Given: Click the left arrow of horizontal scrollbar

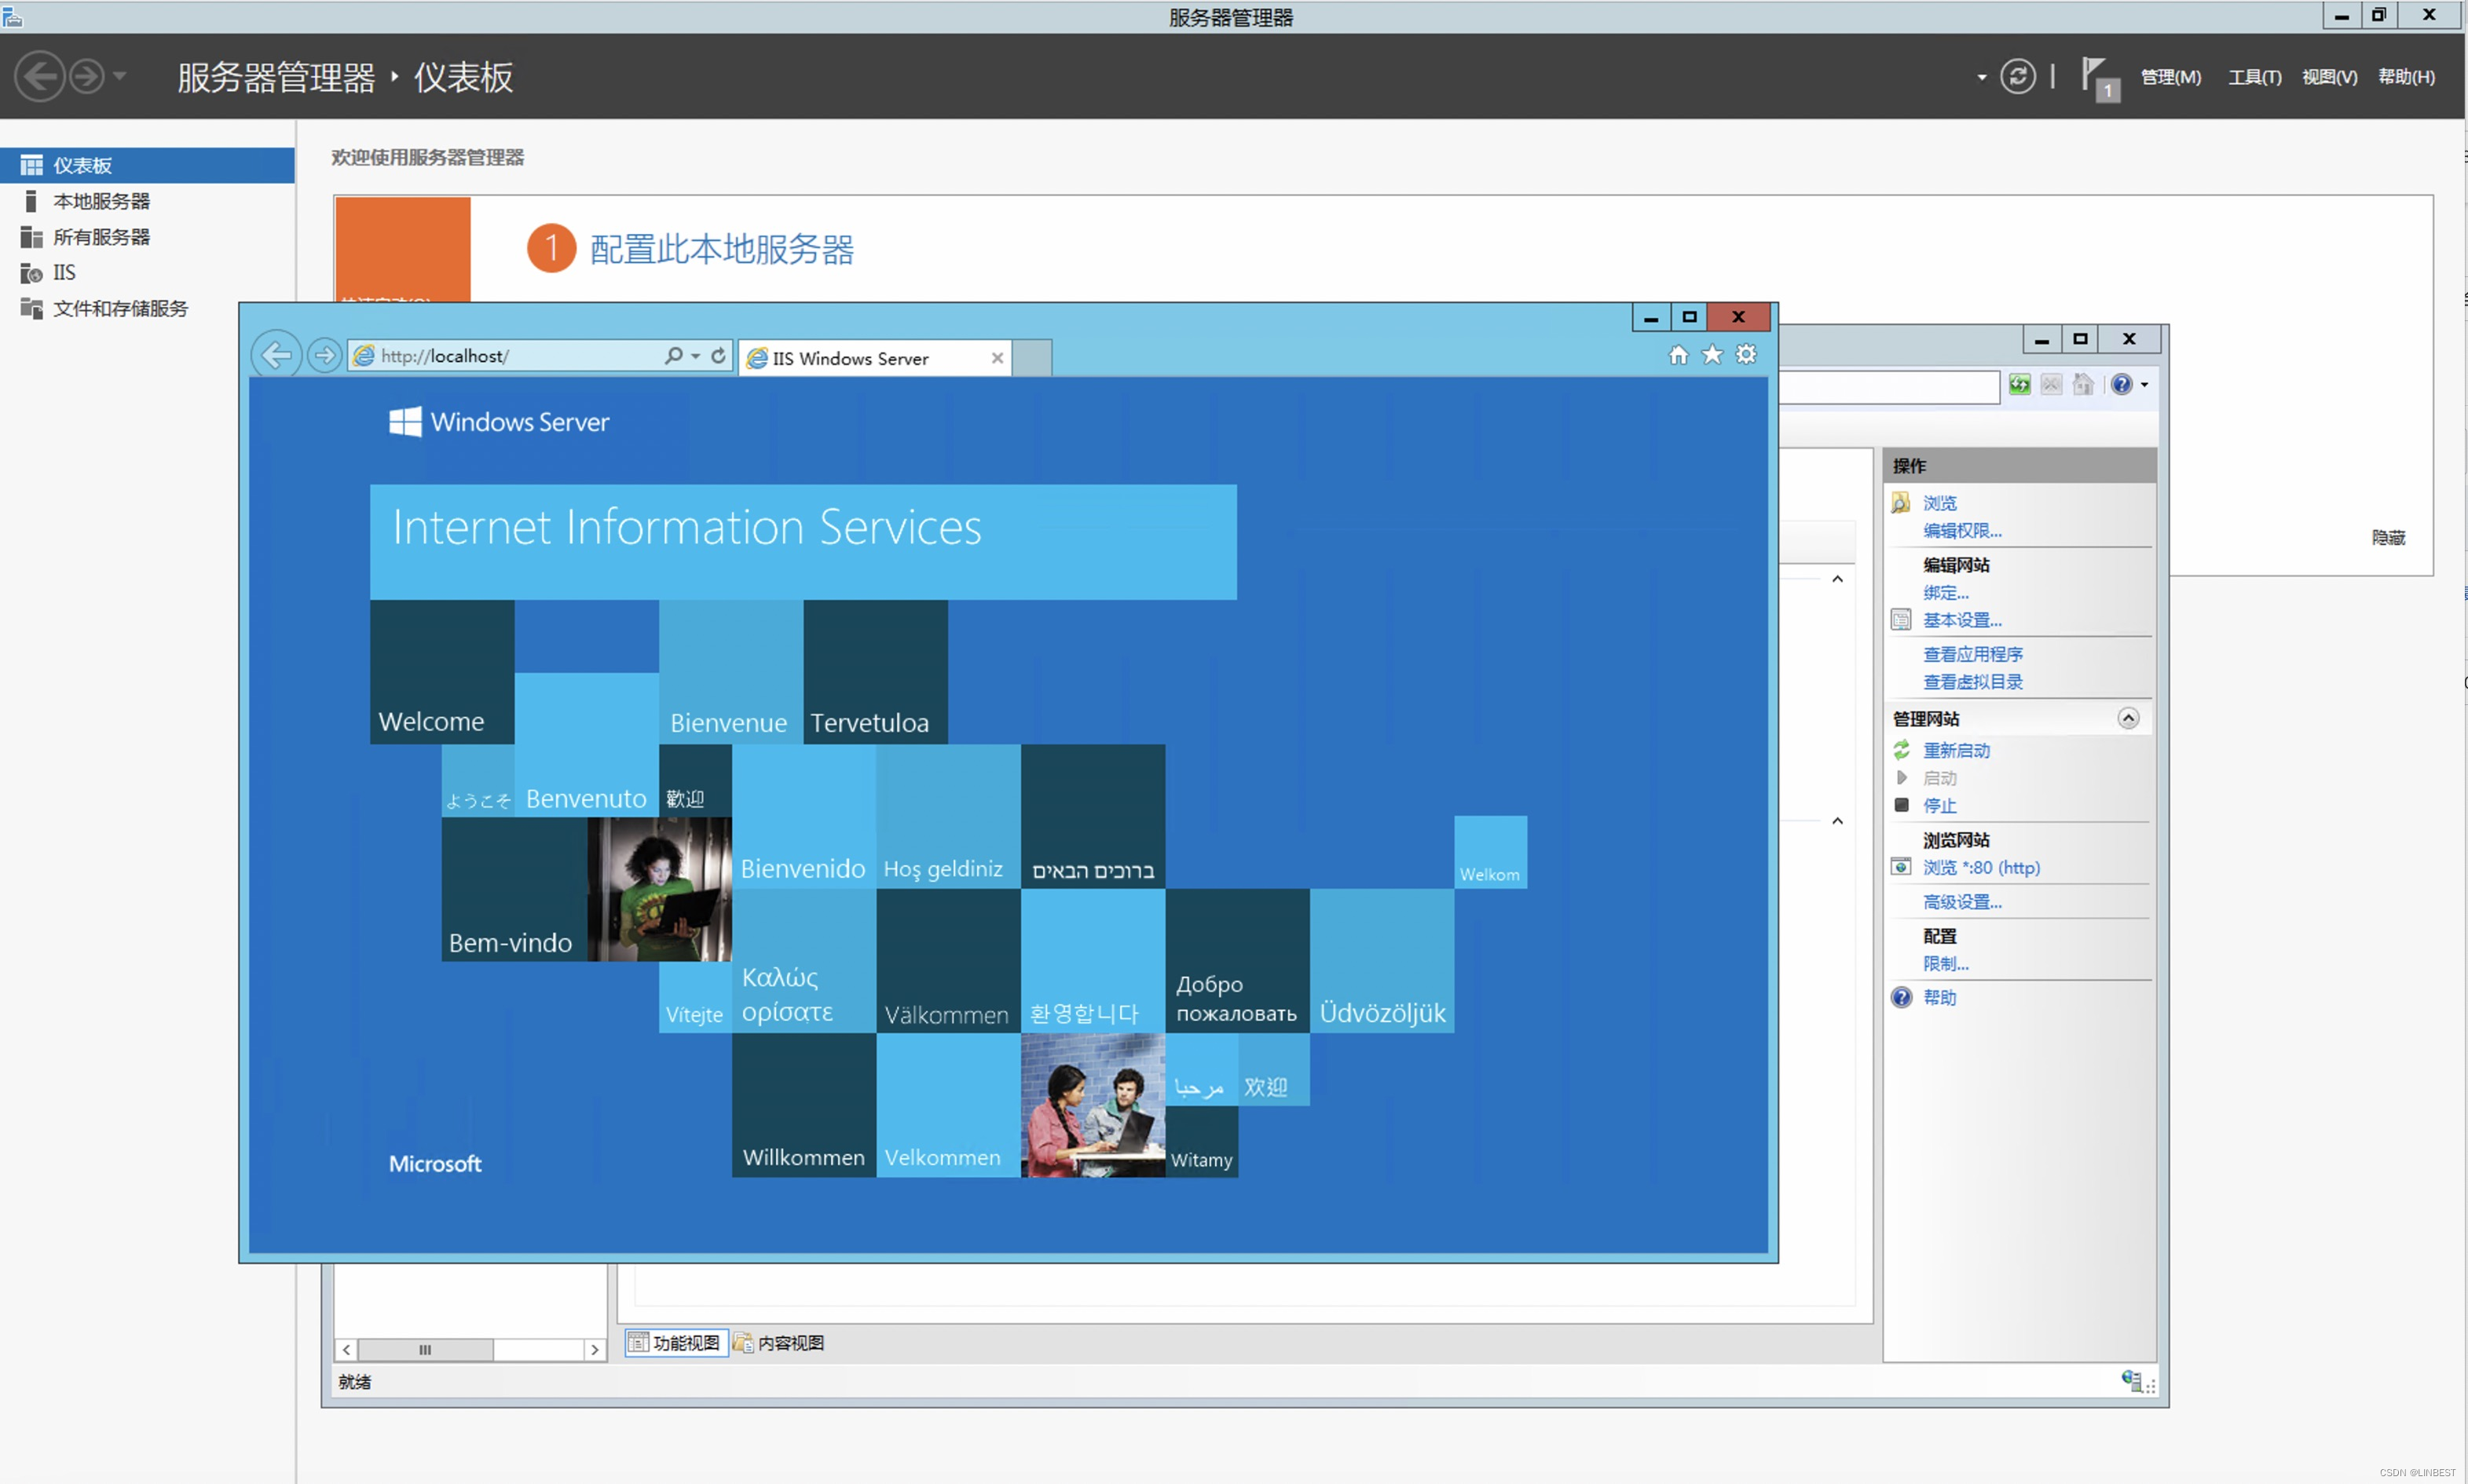Looking at the screenshot, I should 346,1350.
